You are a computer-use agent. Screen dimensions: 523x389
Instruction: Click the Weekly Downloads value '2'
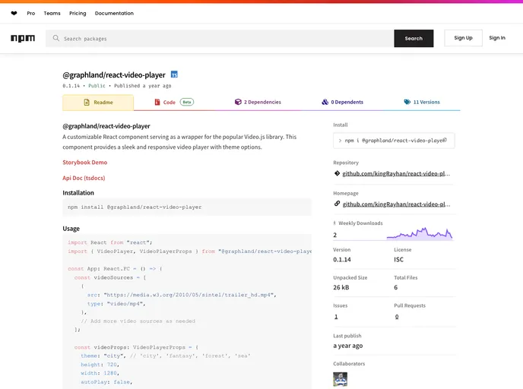pyautogui.click(x=335, y=235)
